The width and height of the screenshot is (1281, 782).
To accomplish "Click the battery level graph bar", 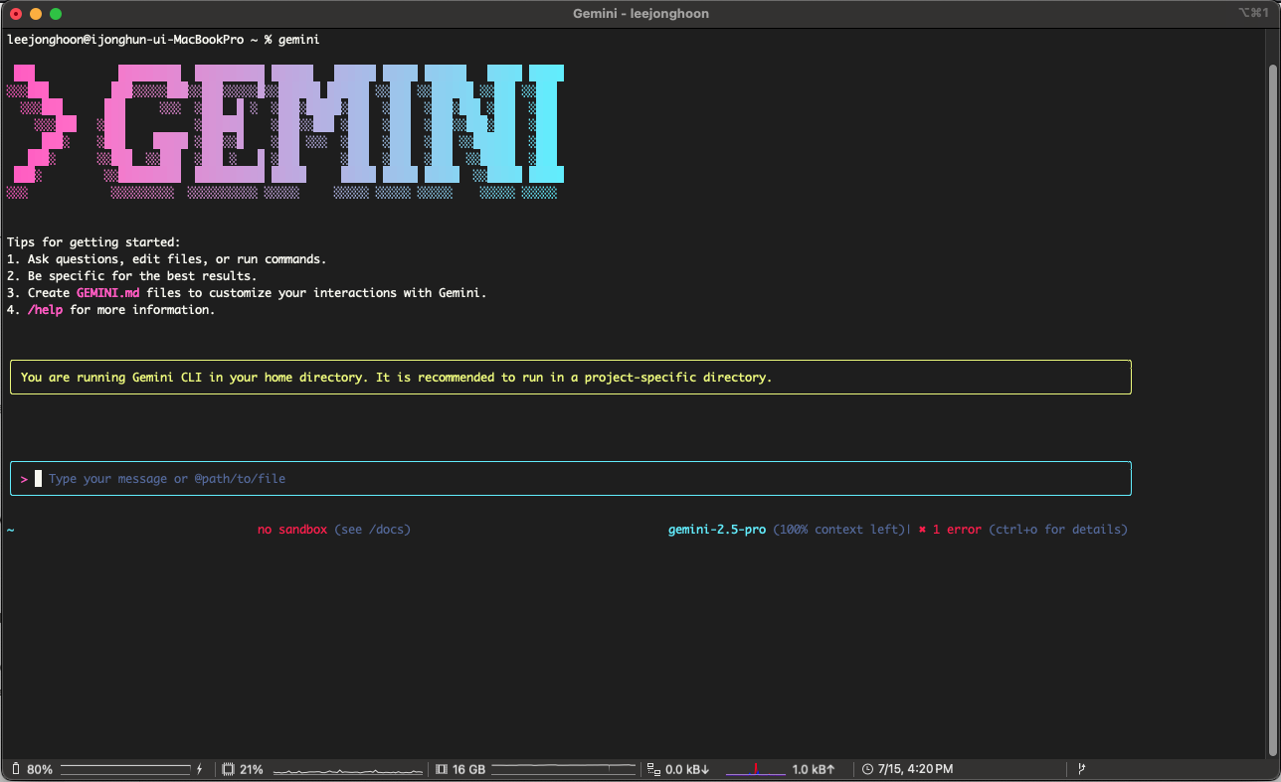I will pyautogui.click(x=125, y=769).
